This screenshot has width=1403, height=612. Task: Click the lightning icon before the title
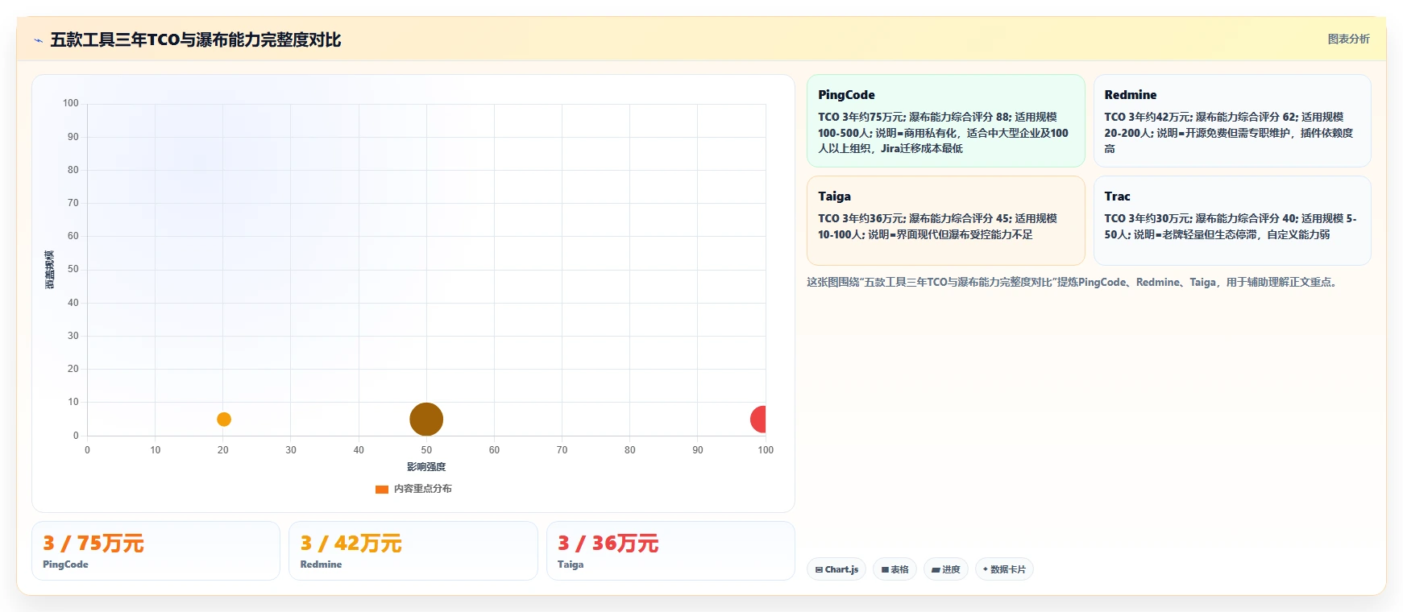coord(38,40)
